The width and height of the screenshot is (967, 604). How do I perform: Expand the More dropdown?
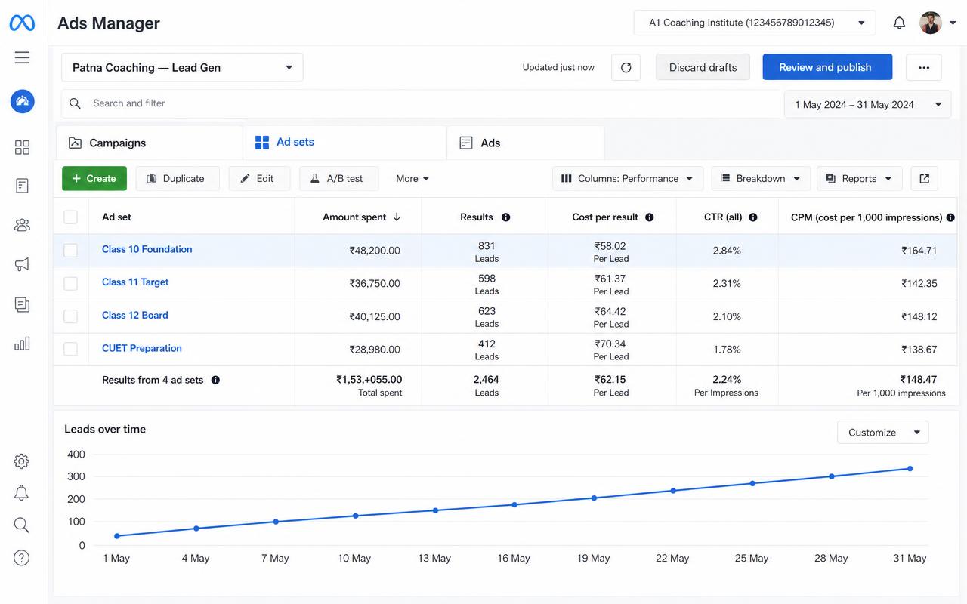(x=412, y=179)
